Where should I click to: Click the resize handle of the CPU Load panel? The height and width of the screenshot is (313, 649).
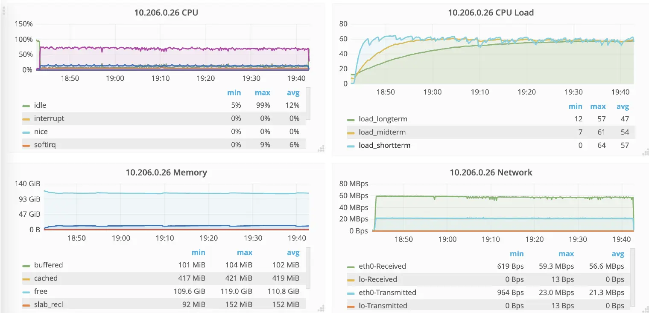point(645,152)
